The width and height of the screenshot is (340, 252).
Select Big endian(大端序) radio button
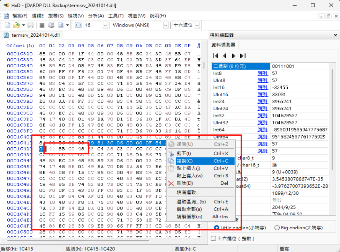(x=277, y=228)
